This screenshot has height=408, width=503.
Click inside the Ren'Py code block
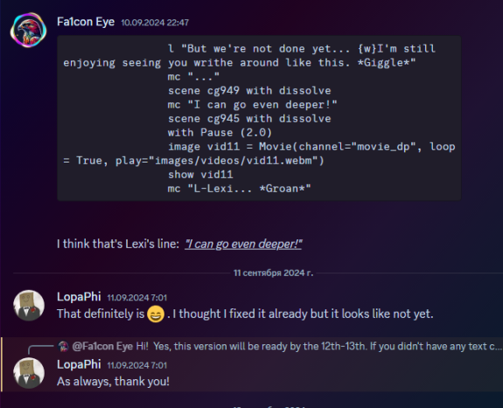pos(259,118)
